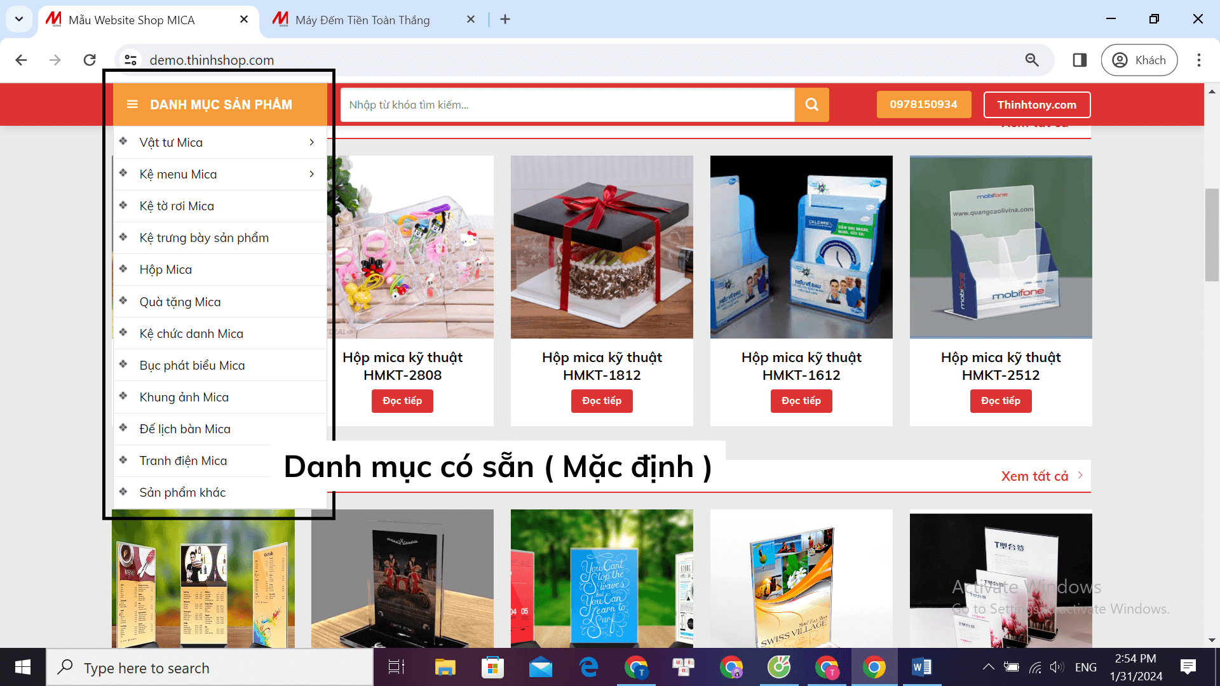Expand the Vật tư Mica submenu
The height and width of the screenshot is (686, 1220).
click(x=311, y=142)
